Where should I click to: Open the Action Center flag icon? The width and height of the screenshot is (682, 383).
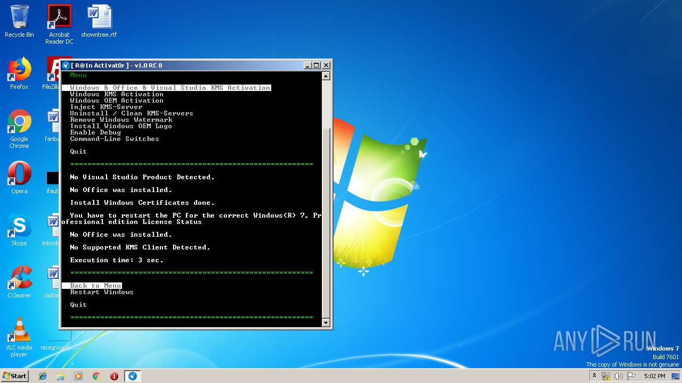631,376
